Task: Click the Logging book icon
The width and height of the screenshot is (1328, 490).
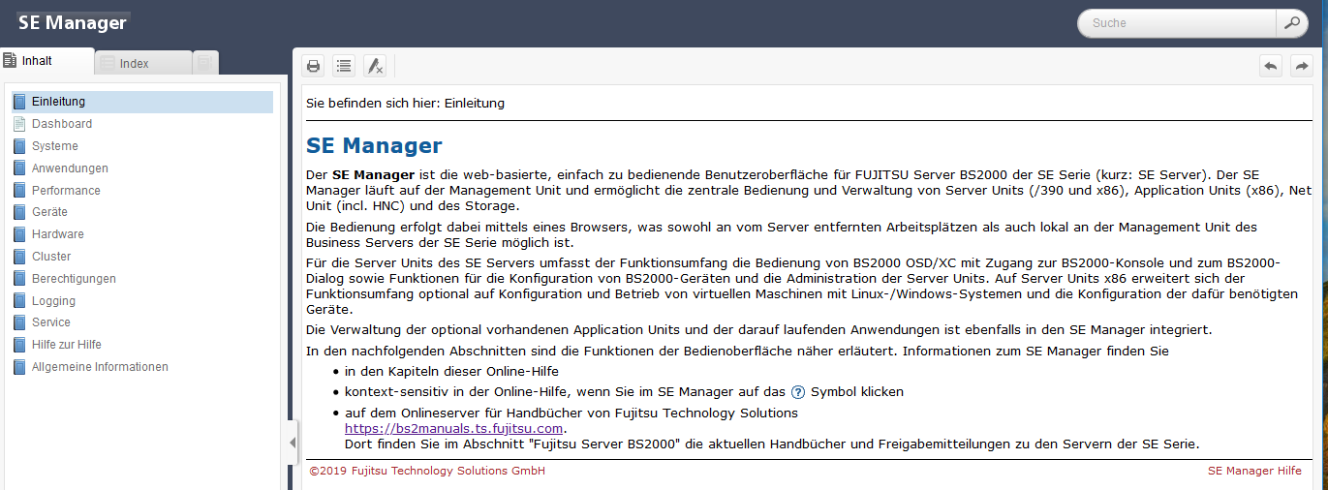Action: click(19, 301)
